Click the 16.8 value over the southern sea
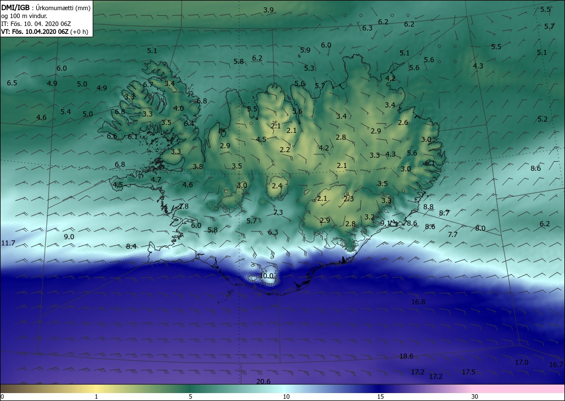 tap(418, 302)
